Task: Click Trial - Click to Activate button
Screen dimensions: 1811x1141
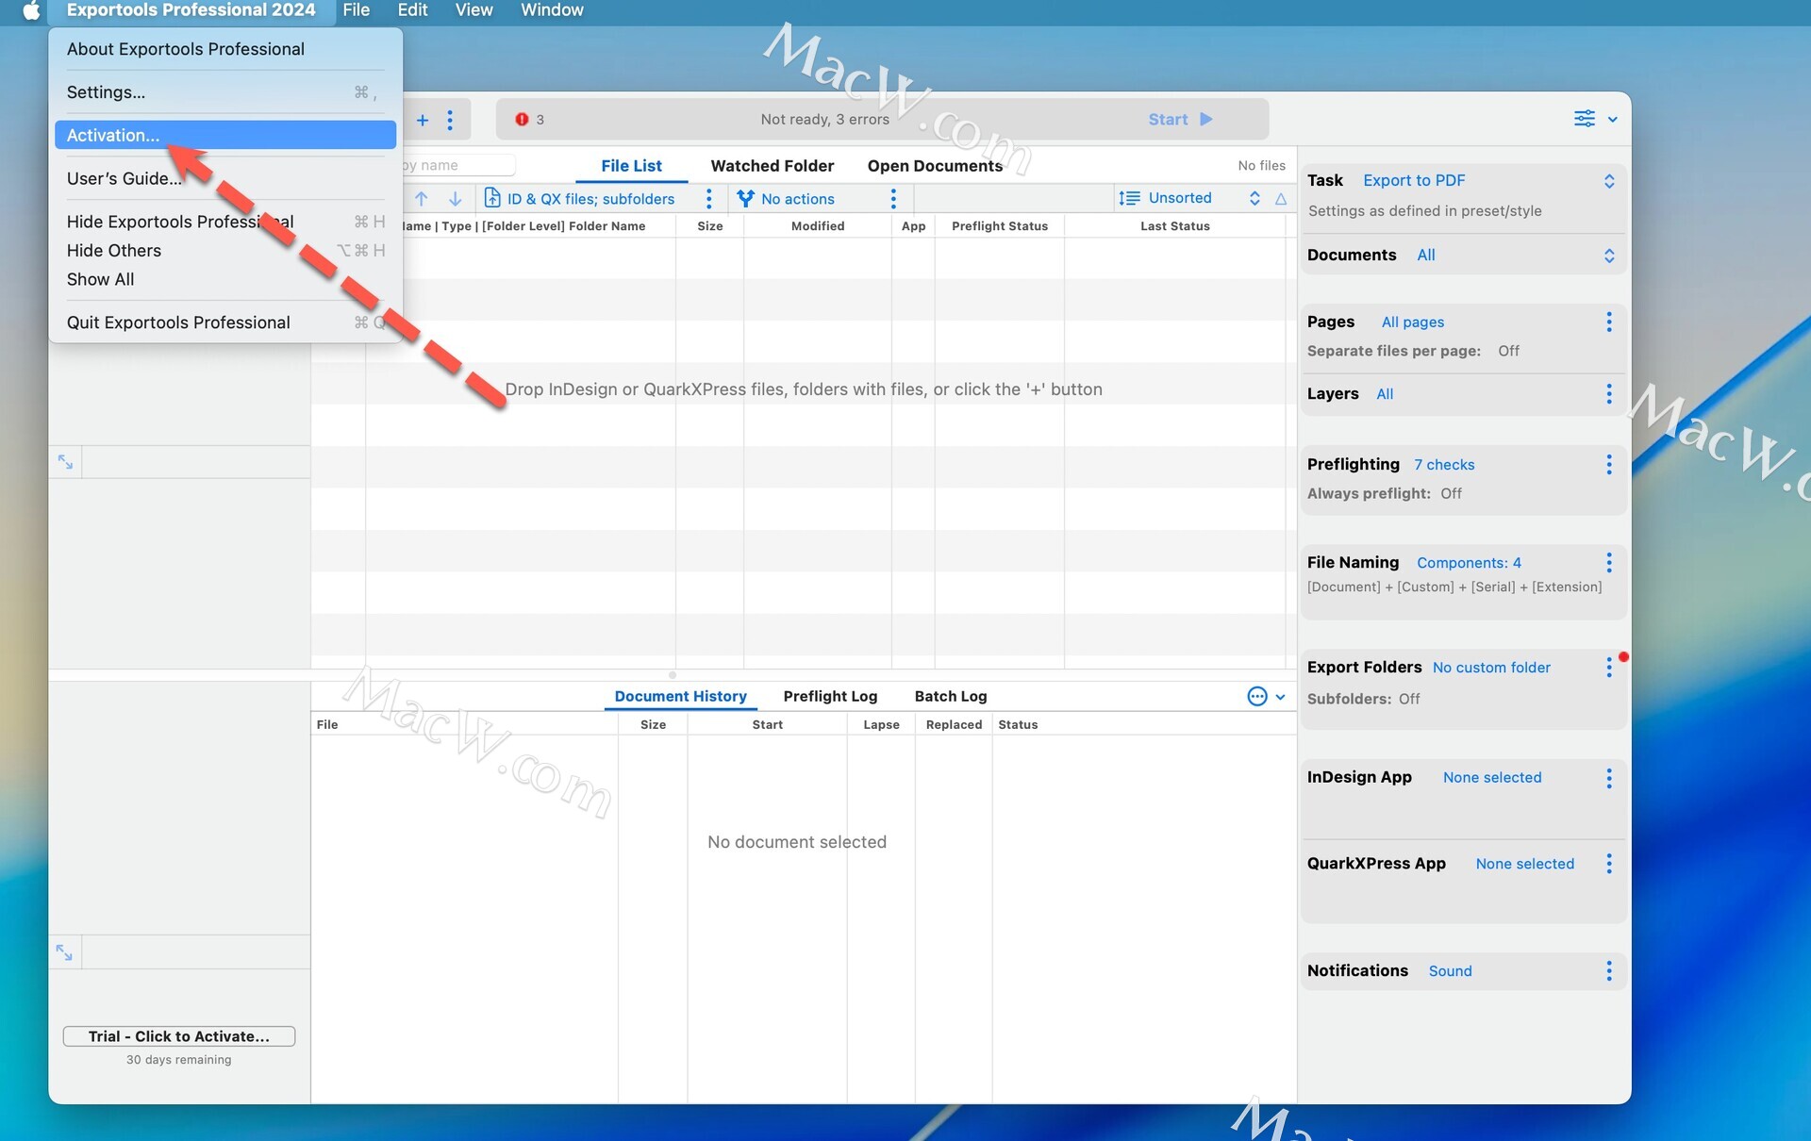Action: point(179,1036)
